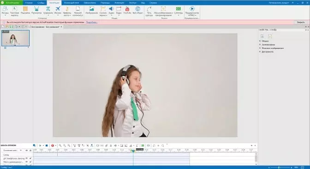This screenshot has width=310, height=169.
Task: Toggle lock on girl headphones dancing track
Action: coord(30,158)
